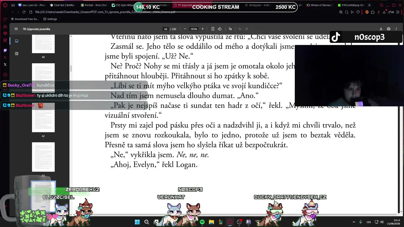Open network settings in system tray
The width and height of the screenshot is (404, 227).
(376, 222)
